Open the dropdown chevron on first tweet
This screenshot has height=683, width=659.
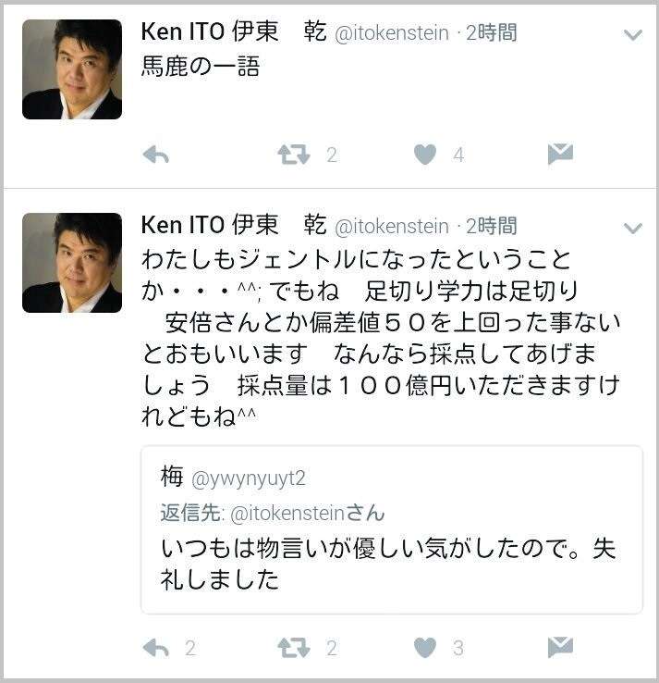point(633,34)
